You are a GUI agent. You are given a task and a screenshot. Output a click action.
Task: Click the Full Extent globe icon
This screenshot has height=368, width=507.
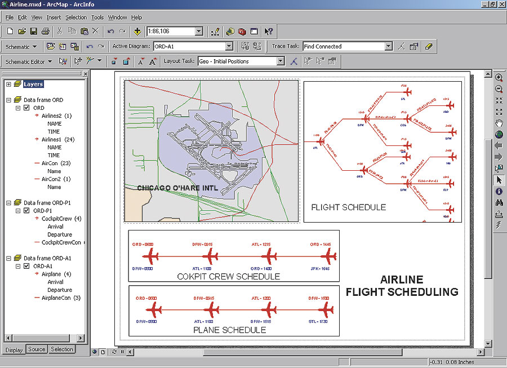click(499, 134)
